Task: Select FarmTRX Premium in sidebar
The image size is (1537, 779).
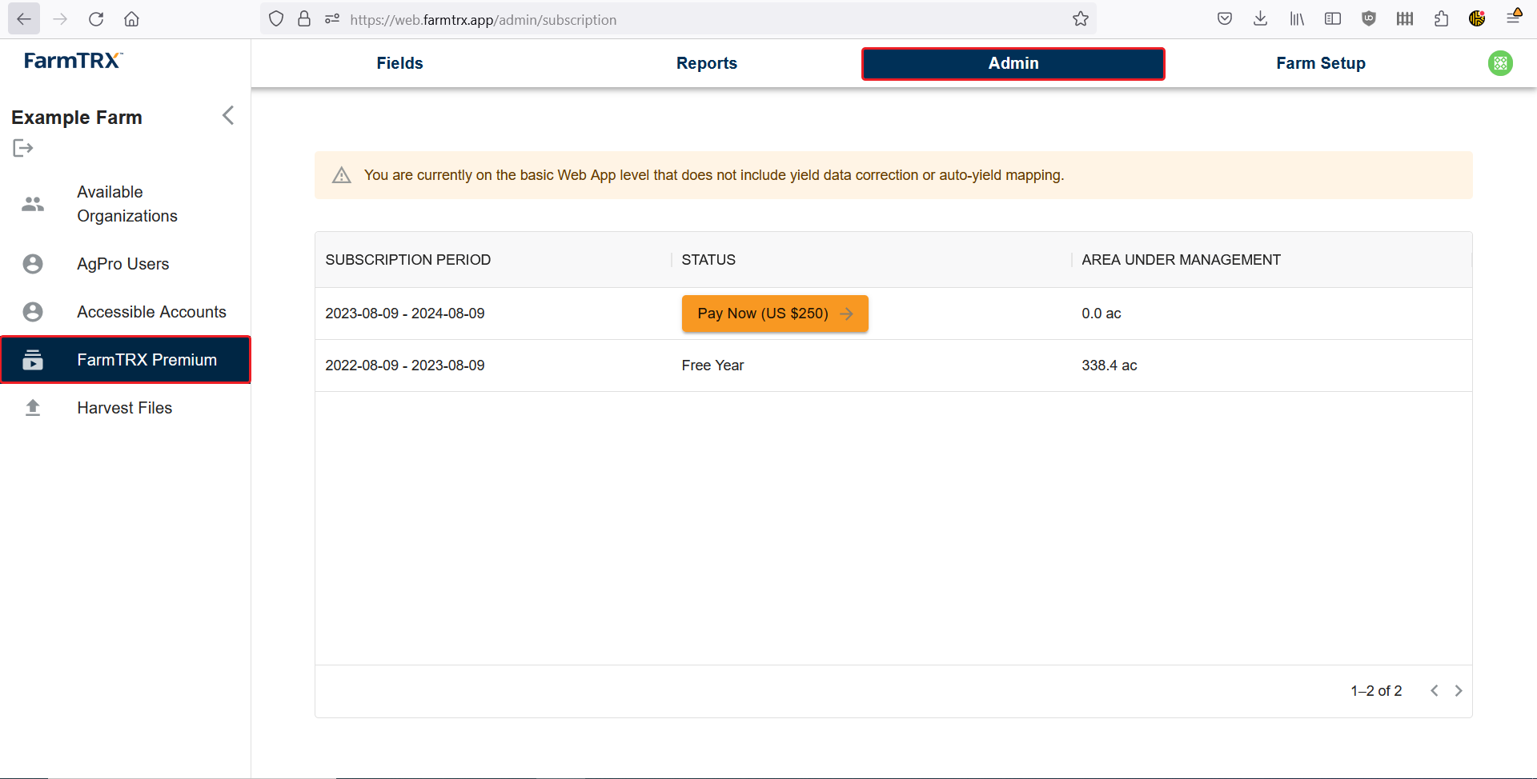Action: click(x=126, y=360)
